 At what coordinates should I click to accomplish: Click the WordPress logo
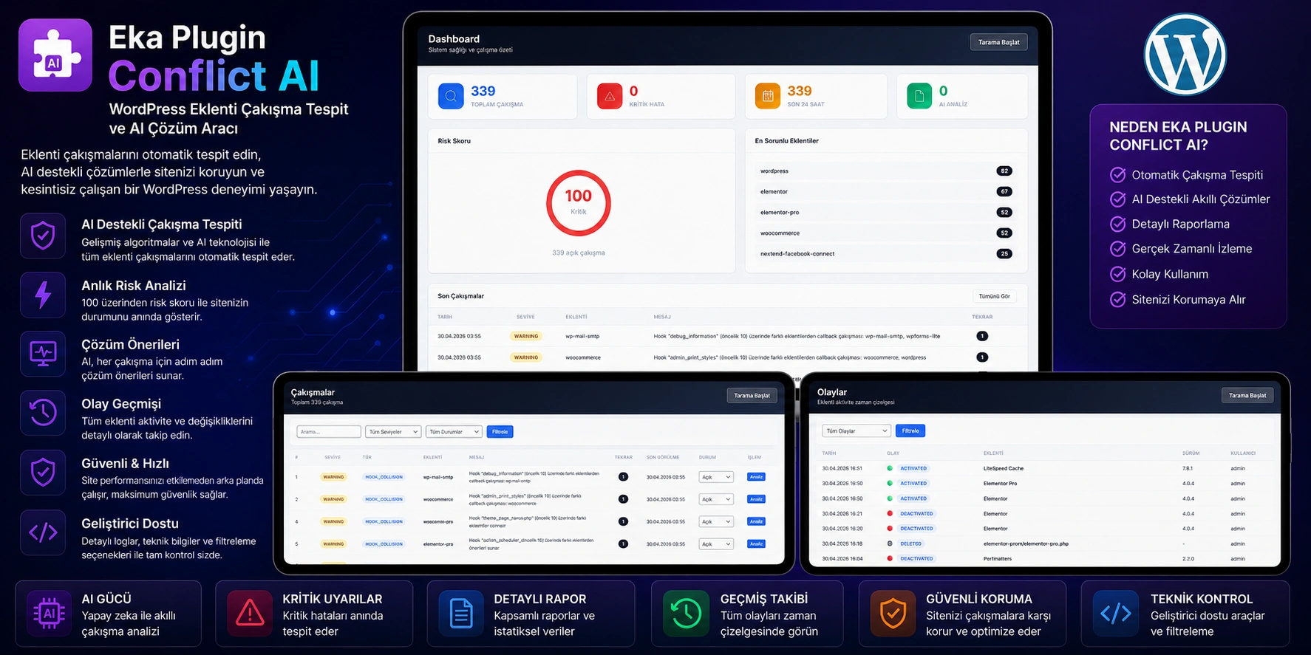(x=1185, y=55)
